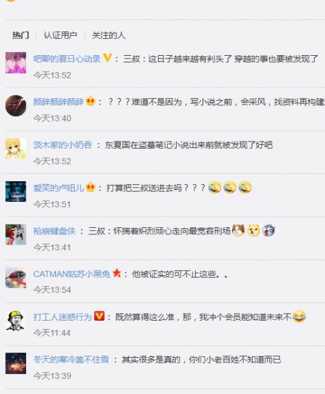Click the red star badge beside CATMAN姑苏小黑兔

(117, 273)
